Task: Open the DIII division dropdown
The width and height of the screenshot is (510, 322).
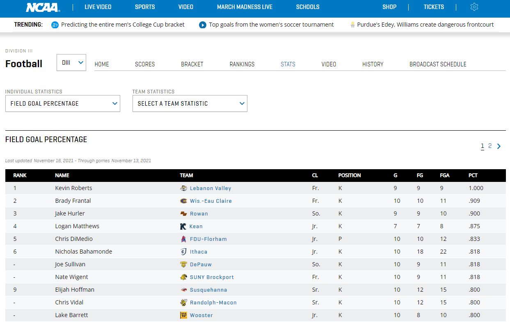Action: [71, 63]
